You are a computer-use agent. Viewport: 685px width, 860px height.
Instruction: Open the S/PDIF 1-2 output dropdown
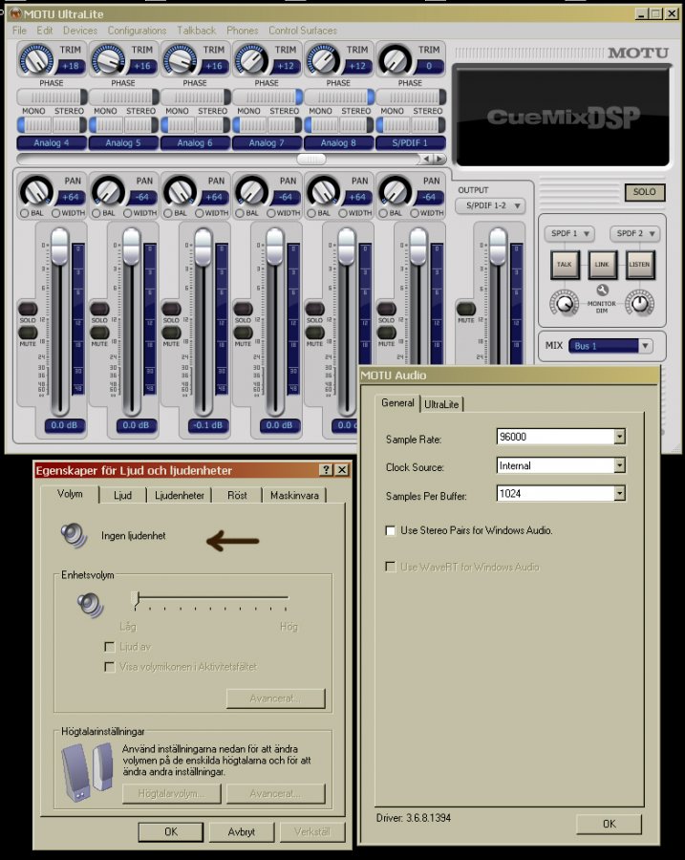[x=490, y=205]
